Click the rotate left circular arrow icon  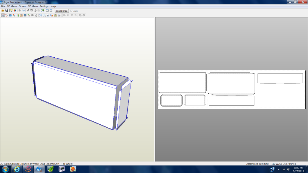point(80,15)
